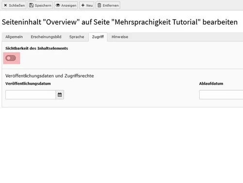Click the X icon on Schließen
Viewport: 243px width, 183px height.
pyautogui.click(x=5, y=5)
